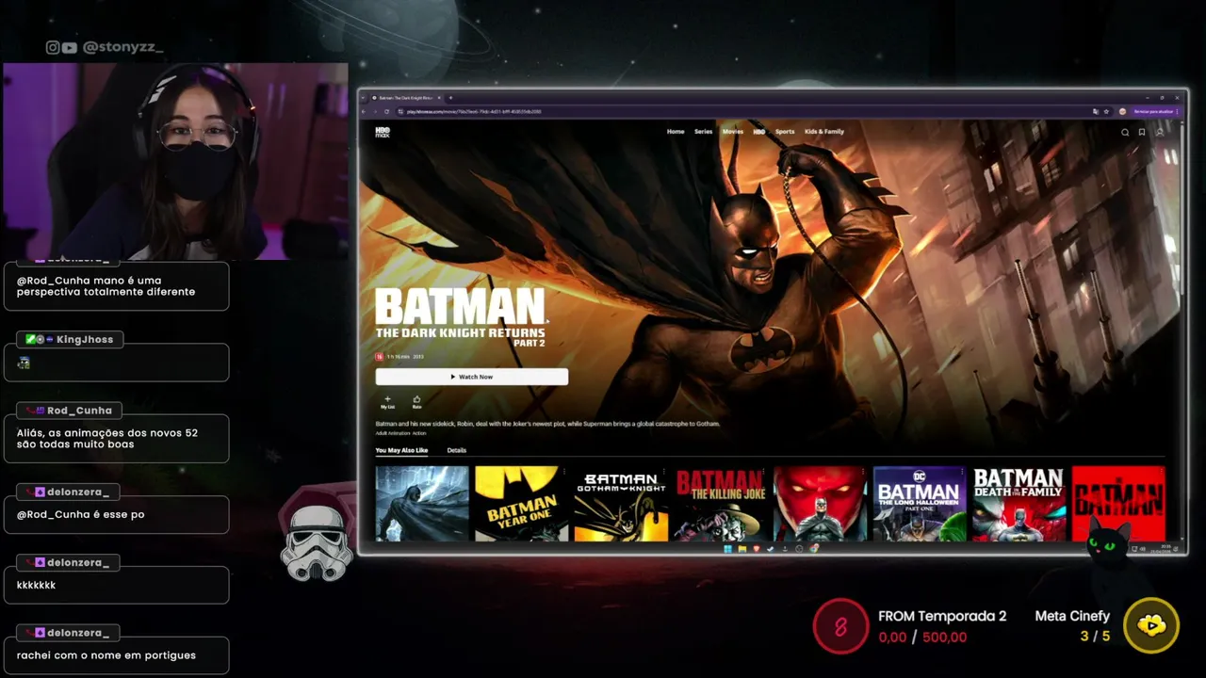The width and height of the screenshot is (1206, 678).
Task: Click the 'Meta Cinefy' label
Action: tap(1072, 616)
